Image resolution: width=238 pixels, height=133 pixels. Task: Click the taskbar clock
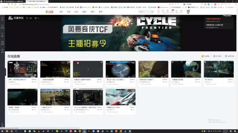coord(225,131)
